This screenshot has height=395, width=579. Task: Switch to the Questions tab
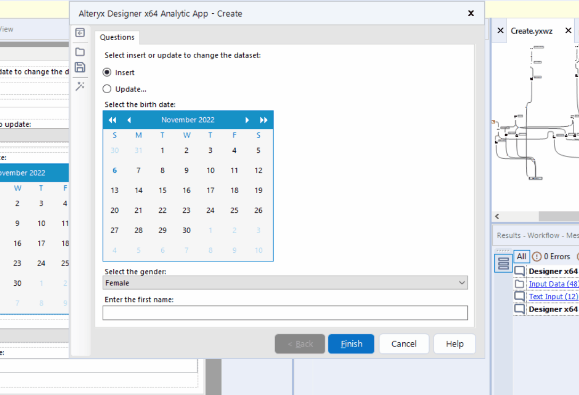[117, 37]
